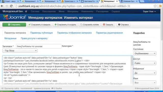Open Язык dropdown showing Все

click(145, 83)
